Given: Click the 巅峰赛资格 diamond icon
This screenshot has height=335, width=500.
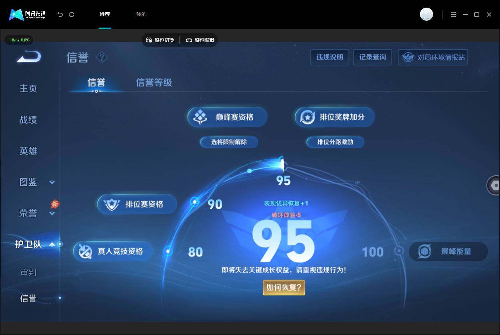Looking at the screenshot, I should tap(200, 117).
